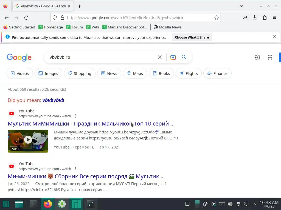Open Google quick settings gear
281x210 pixels.
point(257,57)
